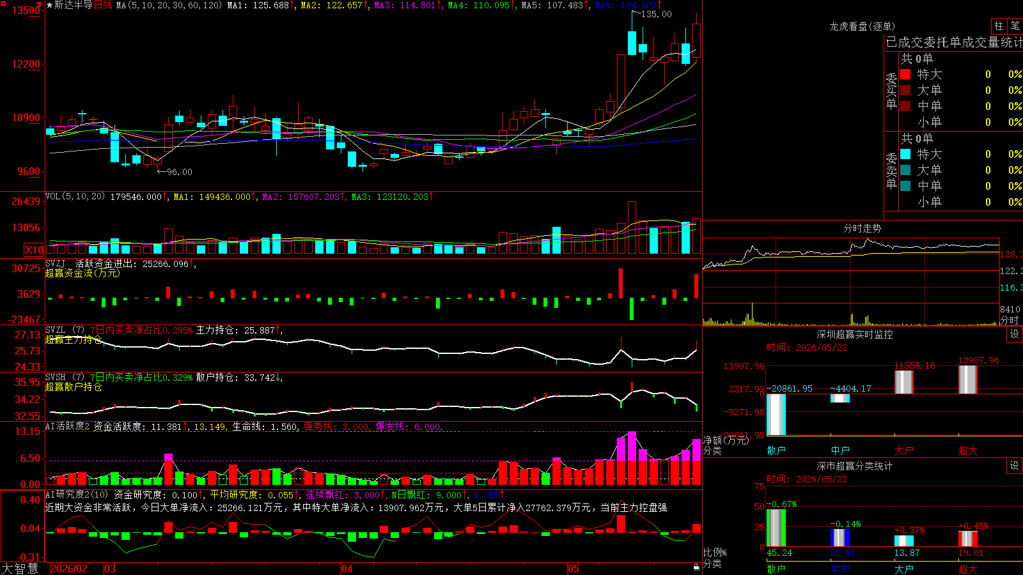Click the red 超大 bar valued 19.01

[x=968, y=539]
